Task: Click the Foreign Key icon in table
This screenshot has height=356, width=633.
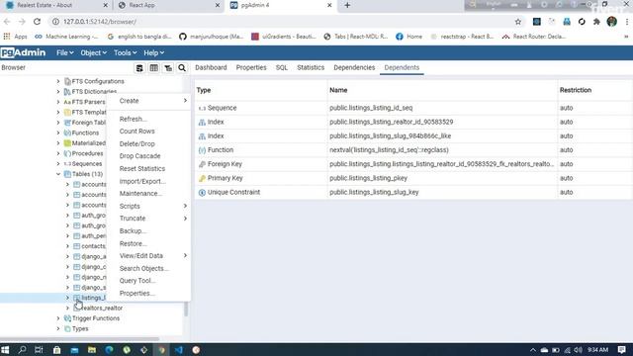Action: [202, 164]
